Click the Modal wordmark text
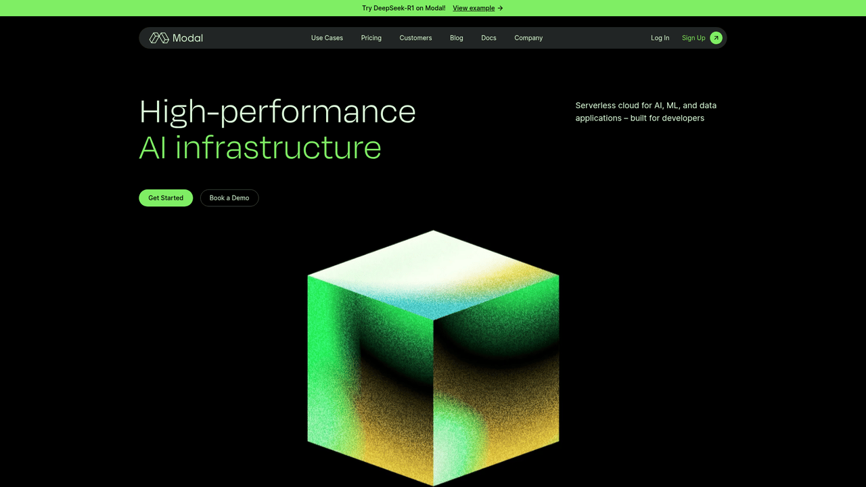The image size is (866, 487). pos(187,38)
